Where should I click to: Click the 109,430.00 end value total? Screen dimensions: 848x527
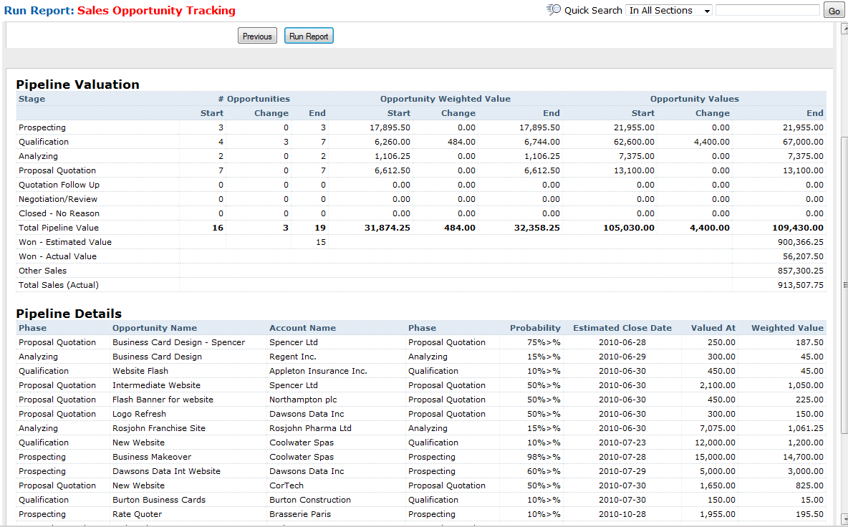click(799, 228)
